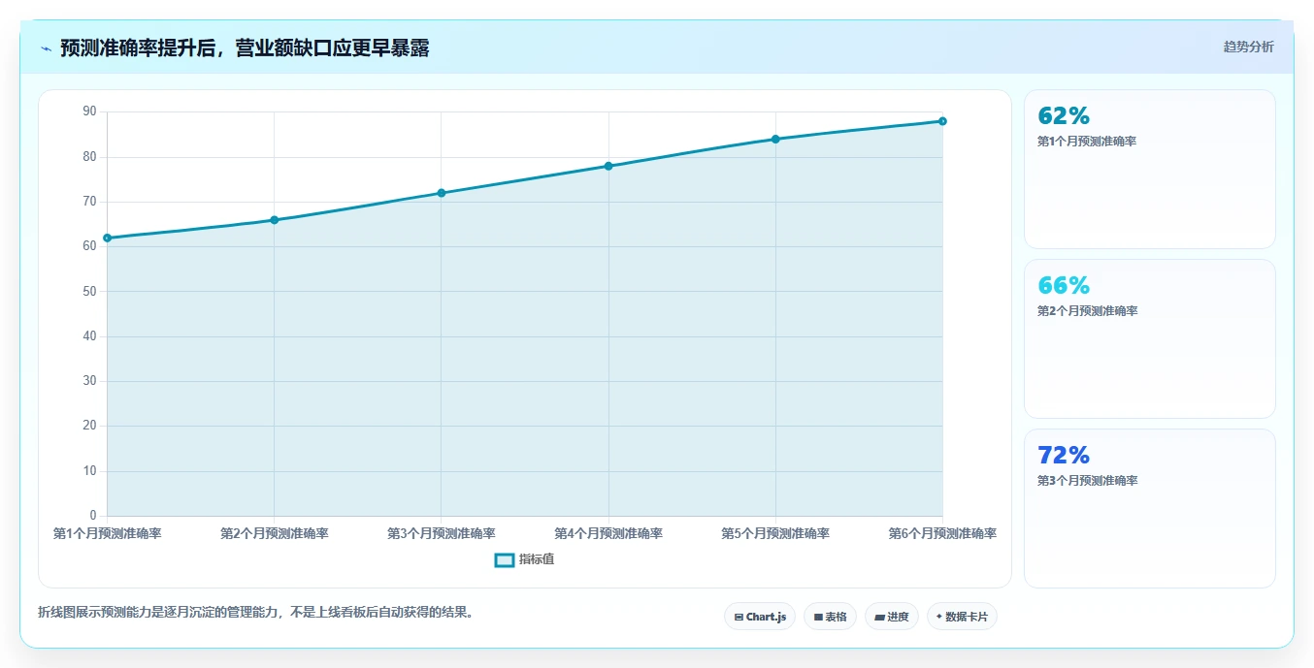Select the Chart.js tag
The height and width of the screenshot is (668, 1314).
coord(760,617)
